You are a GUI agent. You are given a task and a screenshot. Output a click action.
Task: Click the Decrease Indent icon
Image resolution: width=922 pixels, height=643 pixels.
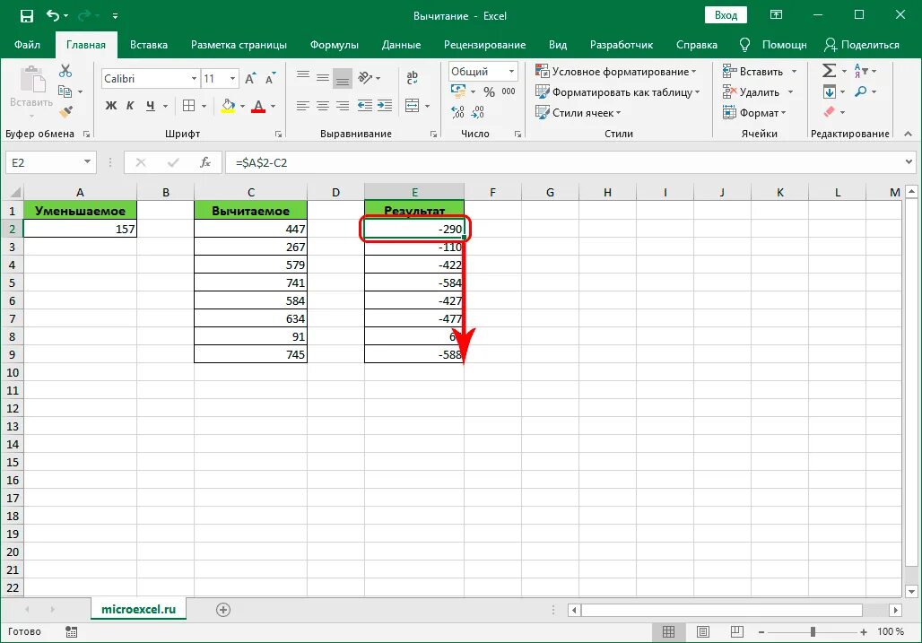click(x=365, y=106)
